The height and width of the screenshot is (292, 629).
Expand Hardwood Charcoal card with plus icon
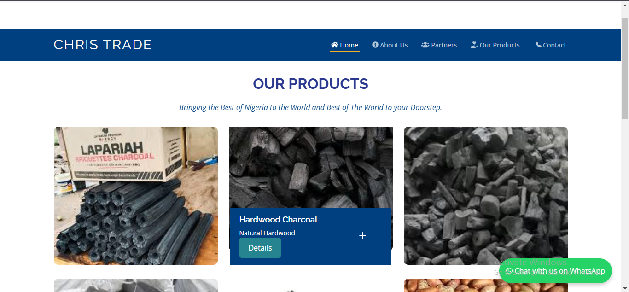pos(362,236)
